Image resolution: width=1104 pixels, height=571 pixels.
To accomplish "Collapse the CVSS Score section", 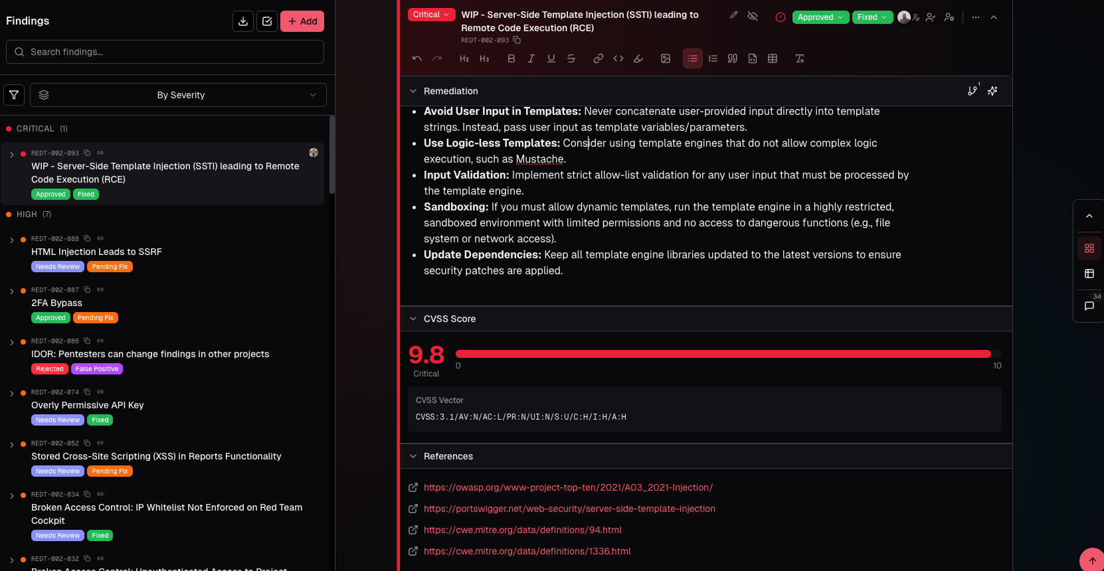I will click(413, 319).
